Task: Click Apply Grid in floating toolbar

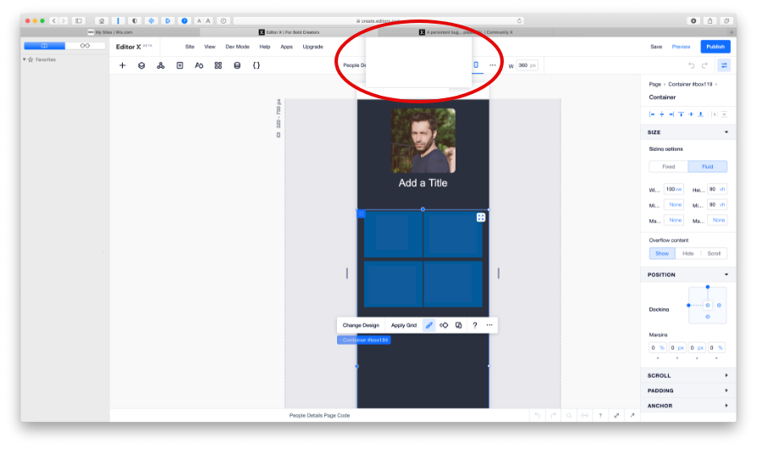Action: pyautogui.click(x=404, y=325)
